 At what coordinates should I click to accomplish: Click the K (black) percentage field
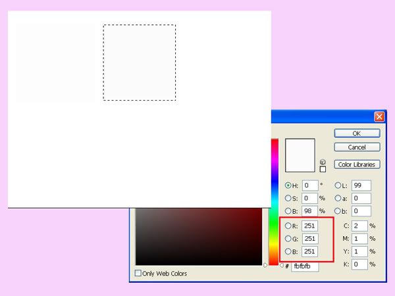[359, 264]
